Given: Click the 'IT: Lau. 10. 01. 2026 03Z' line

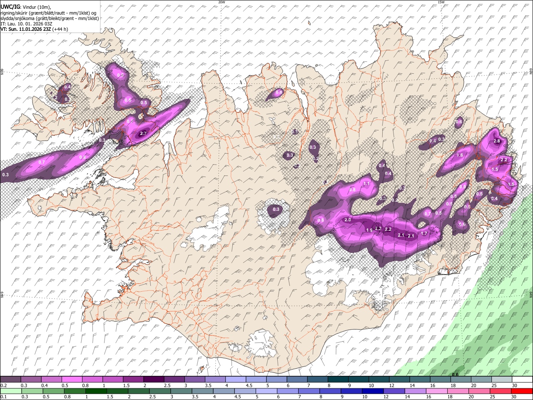Looking at the screenshot, I should click(26, 24).
